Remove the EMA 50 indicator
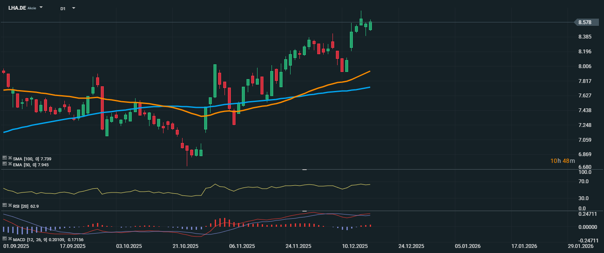 10,165
